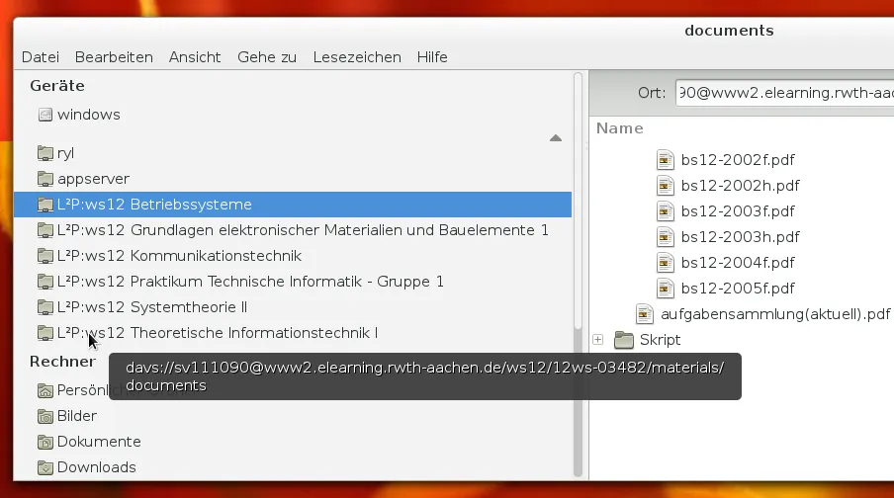Select the file name bs12-2005f.pdf
Viewport: 894px width, 498px height.
[738, 289]
